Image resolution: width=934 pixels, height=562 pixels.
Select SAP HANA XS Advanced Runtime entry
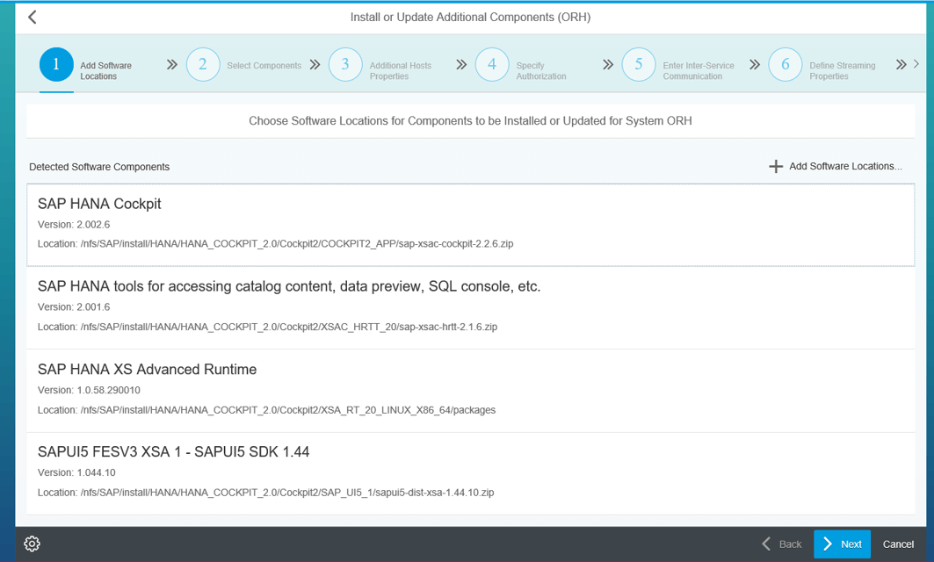471,391
